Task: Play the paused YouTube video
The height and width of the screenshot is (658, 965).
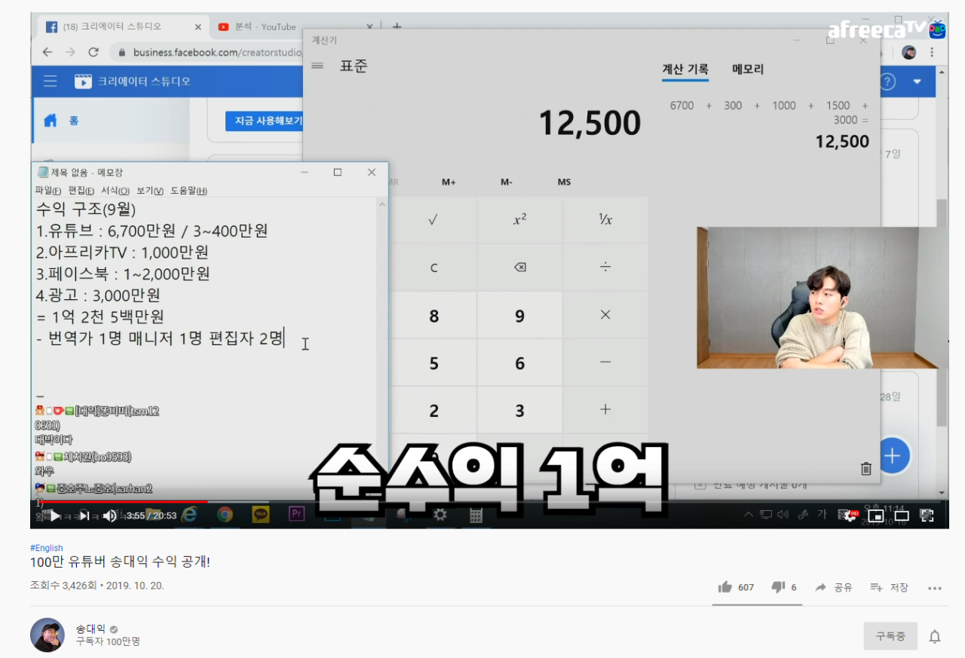Action: (54, 516)
